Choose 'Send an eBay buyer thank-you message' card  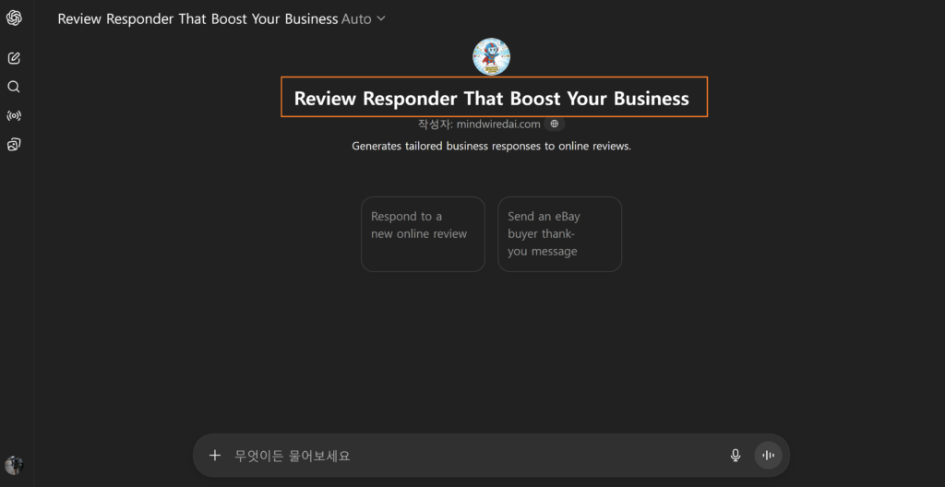click(x=560, y=234)
